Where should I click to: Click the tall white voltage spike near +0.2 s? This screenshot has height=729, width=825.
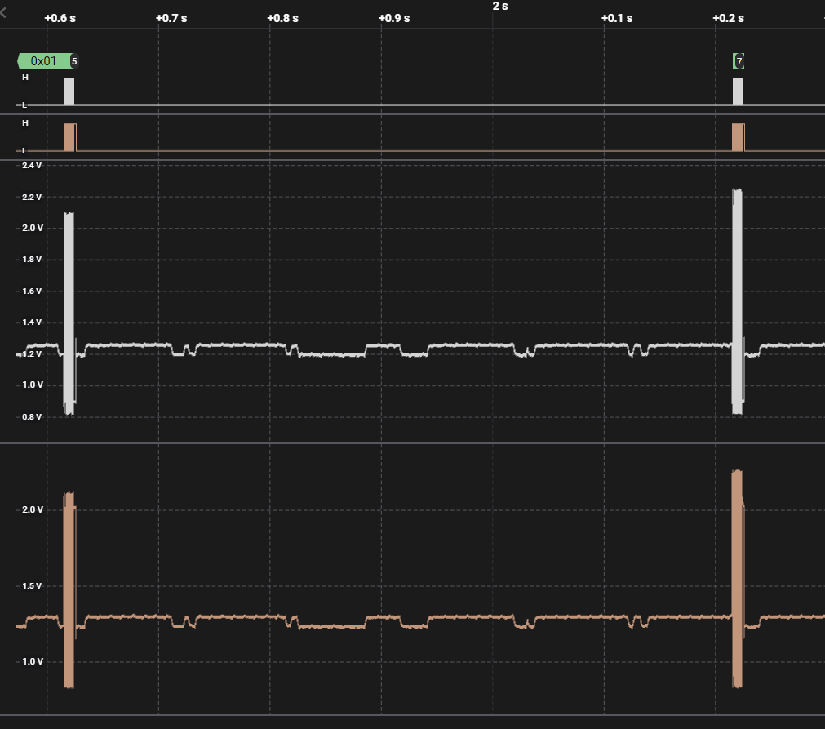[738, 302]
